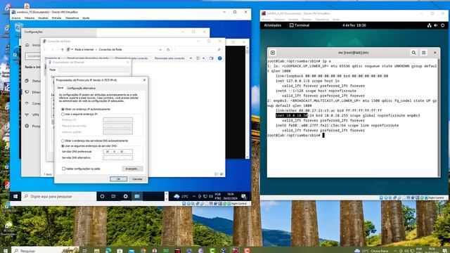
Task: Show hidden icons in guest system tray
Action: coord(194,197)
